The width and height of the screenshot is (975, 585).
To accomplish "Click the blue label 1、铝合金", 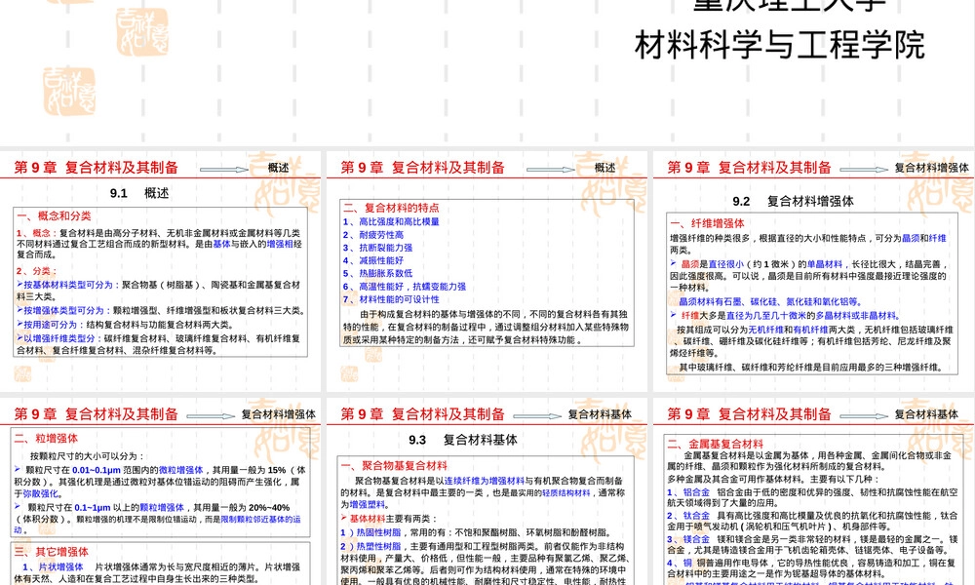I will [688, 491].
